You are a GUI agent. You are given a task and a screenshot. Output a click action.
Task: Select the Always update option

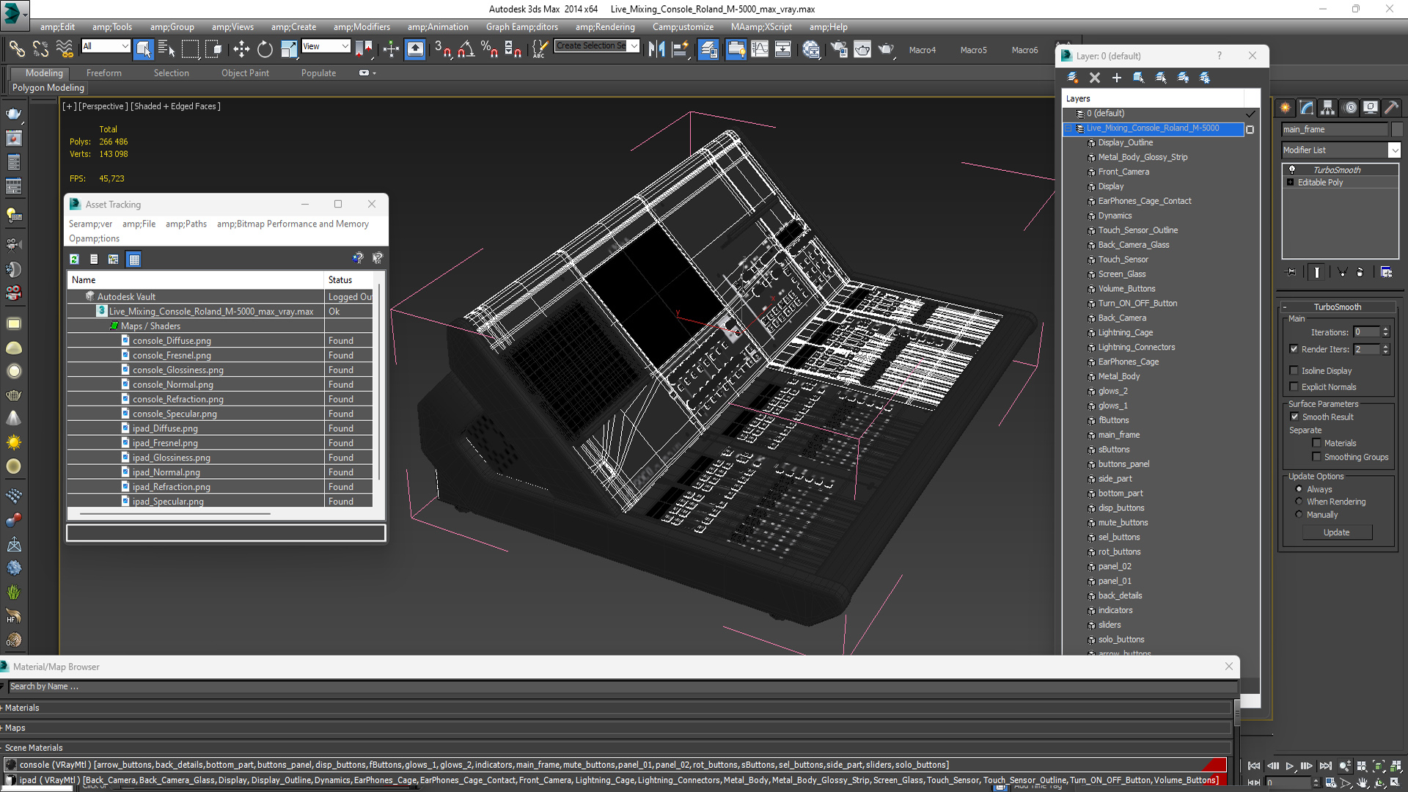click(x=1299, y=489)
